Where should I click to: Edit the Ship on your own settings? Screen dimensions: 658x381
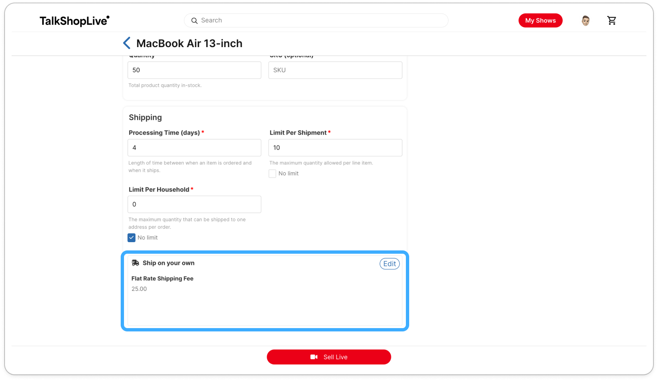pos(389,264)
